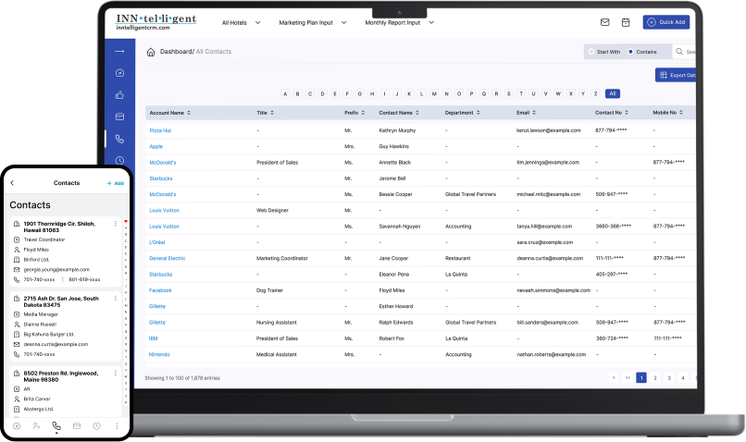Open the All Hotels dropdown
This screenshot has width=746, height=442.
pos(242,23)
